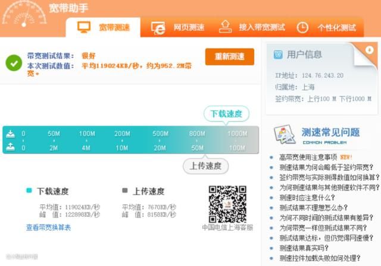Click the 测速常见问题 illustration icon
381x266 pixels.
click(x=285, y=135)
